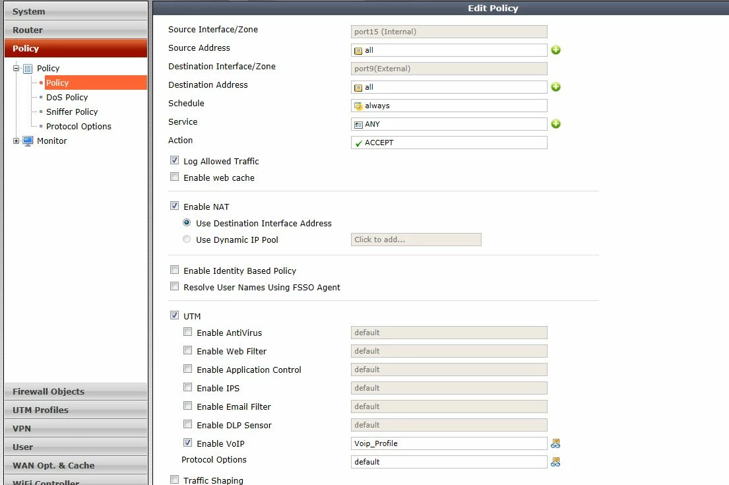Screen dimensions: 729x485
Task: Click the Policy tree folder icon
Action: pyautogui.click(x=28, y=69)
